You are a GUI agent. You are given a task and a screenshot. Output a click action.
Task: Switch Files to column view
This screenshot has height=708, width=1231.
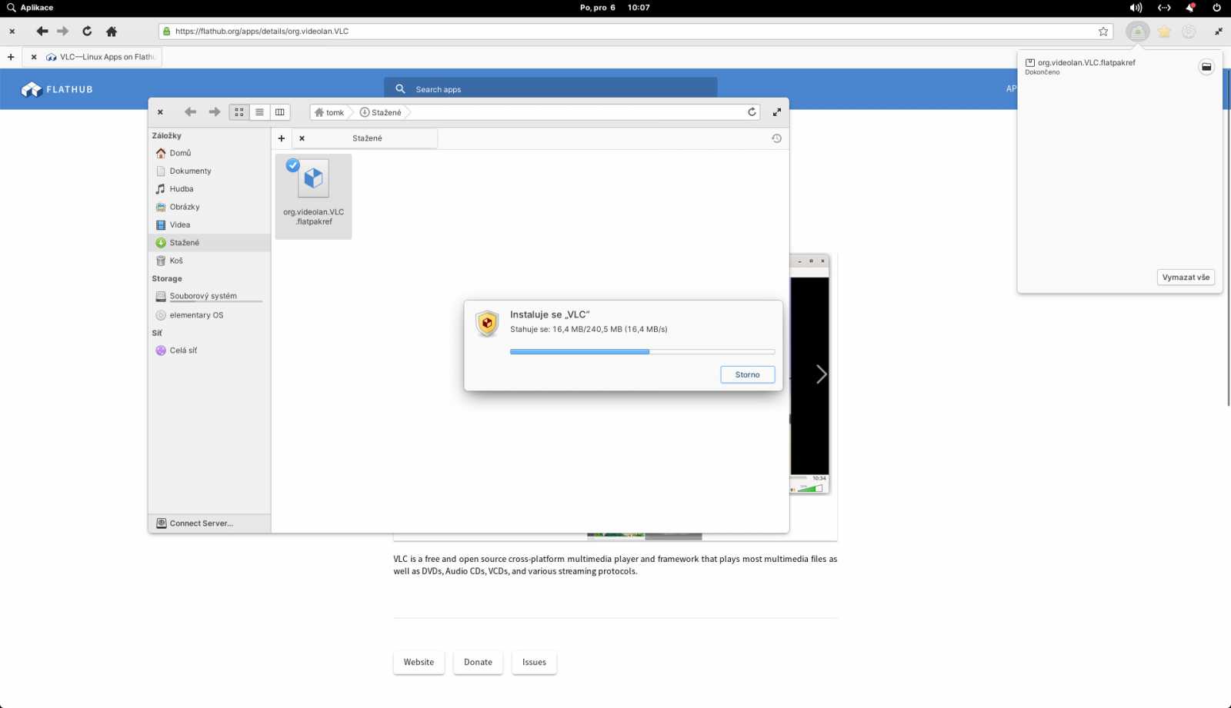point(280,112)
